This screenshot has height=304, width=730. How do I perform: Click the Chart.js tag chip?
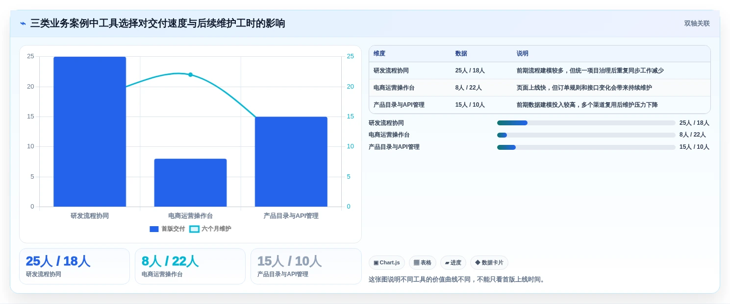pyautogui.click(x=386, y=262)
